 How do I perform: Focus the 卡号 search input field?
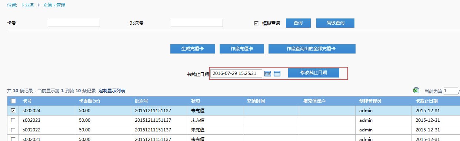(x=74, y=23)
